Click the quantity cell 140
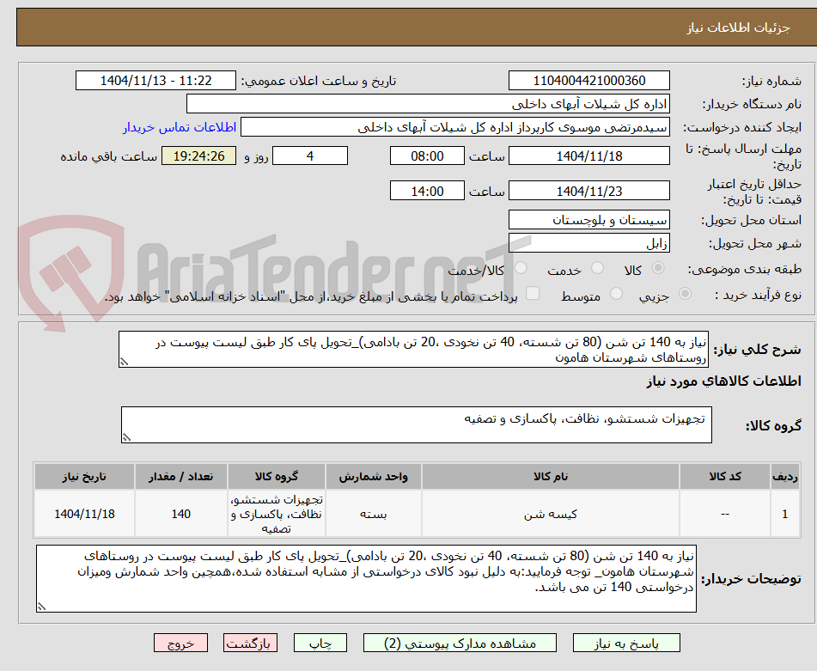817x671 pixels. (x=180, y=514)
